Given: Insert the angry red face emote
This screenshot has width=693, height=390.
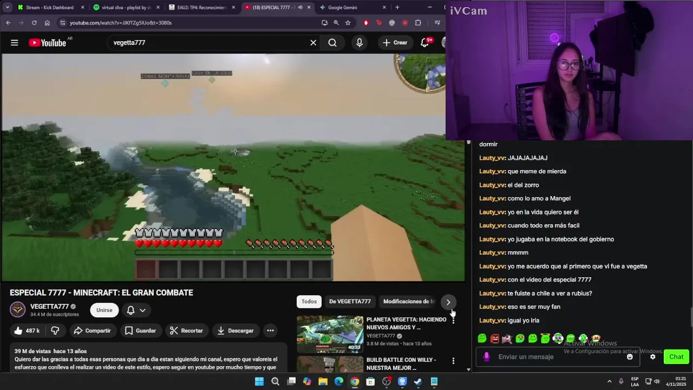Looking at the screenshot, I should 494,339.
